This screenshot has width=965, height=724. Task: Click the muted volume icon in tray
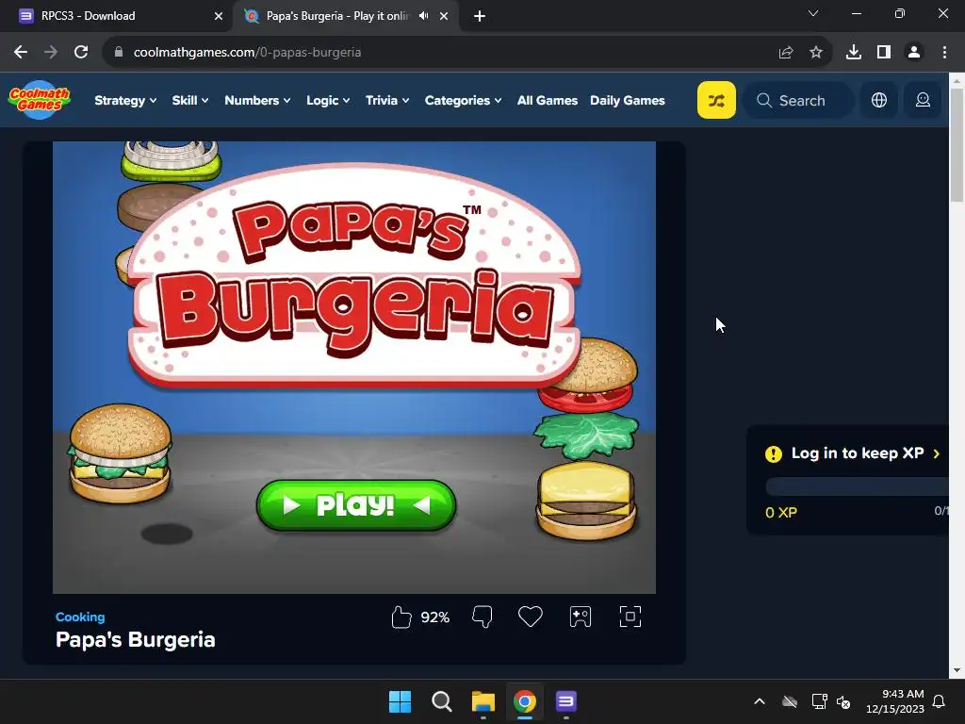[x=843, y=701]
